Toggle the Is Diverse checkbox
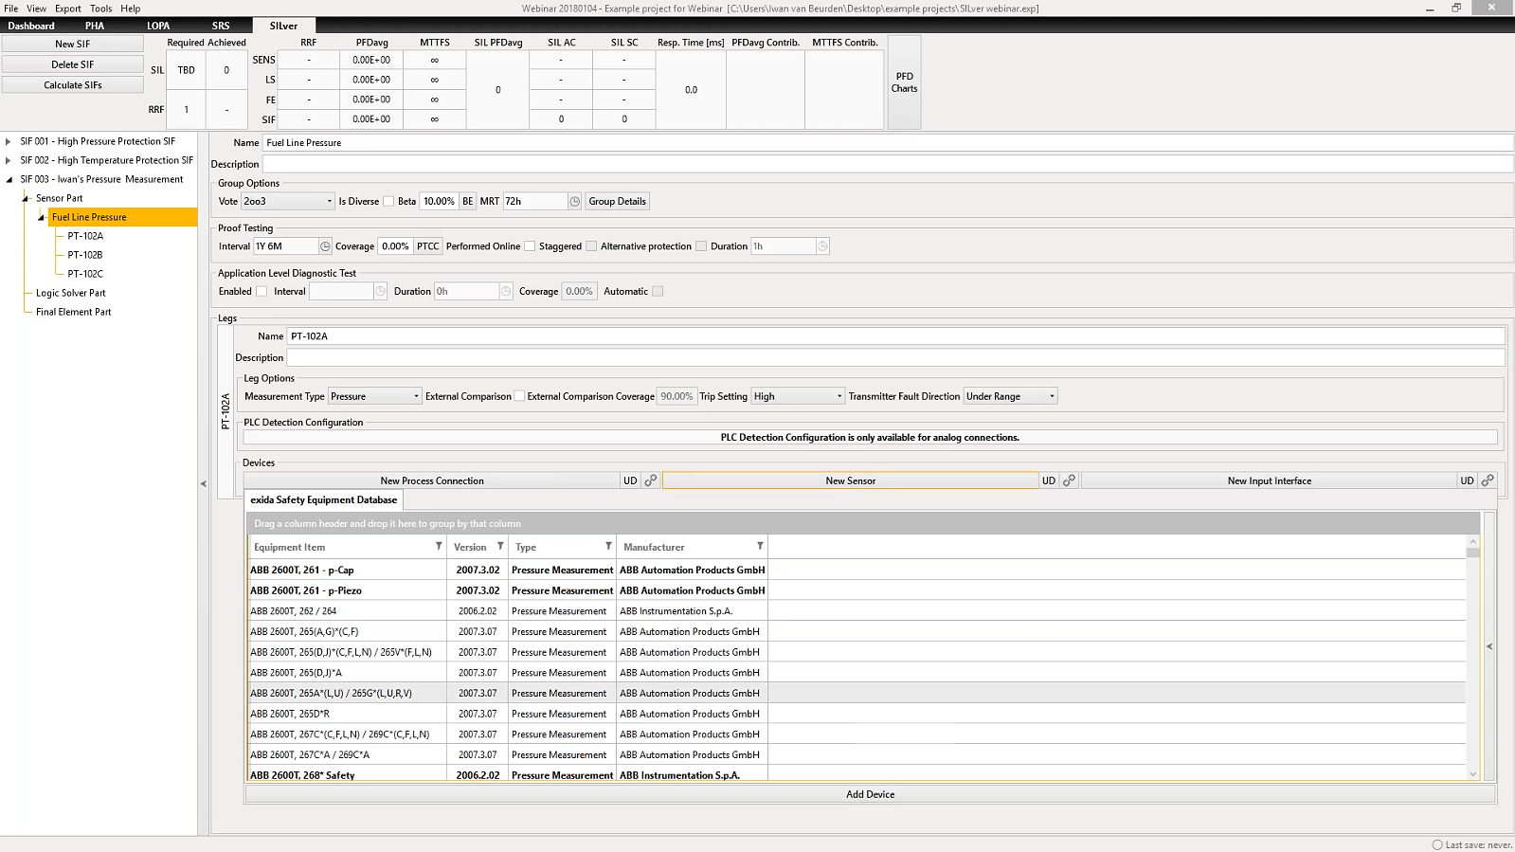Screen dimensions: 1515x852 point(388,201)
